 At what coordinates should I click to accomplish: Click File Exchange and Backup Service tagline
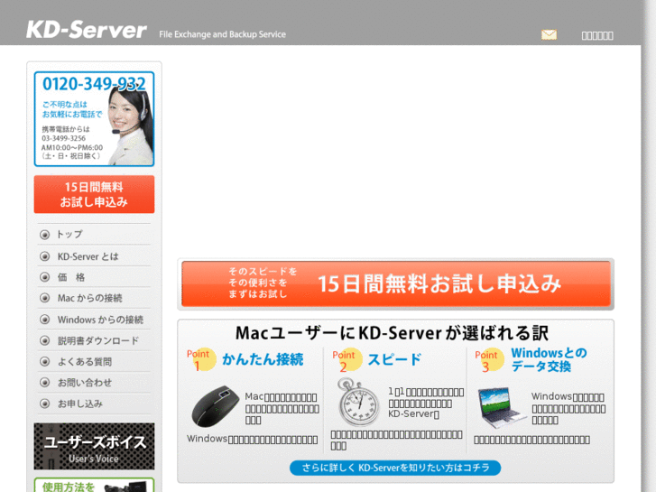tap(222, 34)
